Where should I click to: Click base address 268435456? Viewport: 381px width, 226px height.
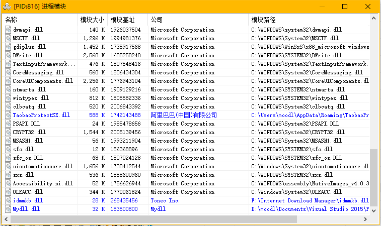pos(124,200)
